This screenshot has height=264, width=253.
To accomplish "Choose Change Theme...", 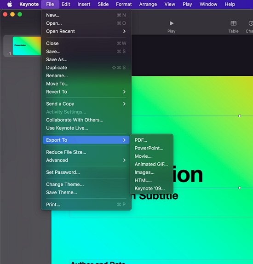I will pos(86,184).
